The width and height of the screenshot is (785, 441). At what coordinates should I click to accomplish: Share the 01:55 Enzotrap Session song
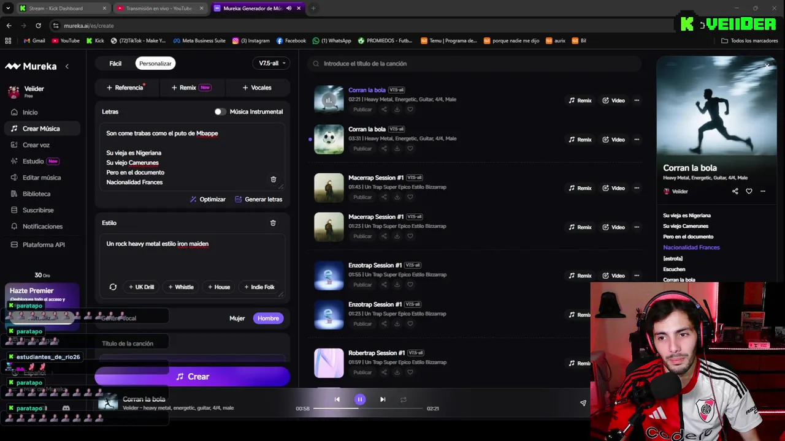[384, 285]
